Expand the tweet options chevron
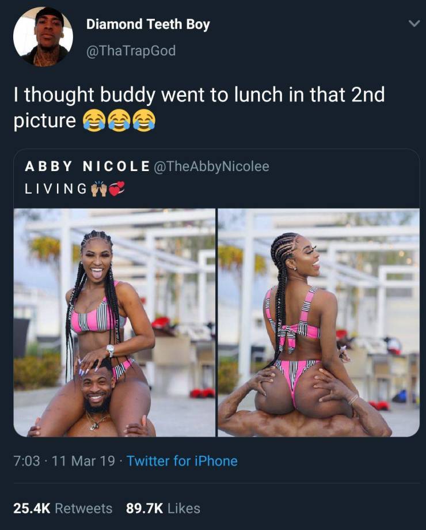426x530 pixels. [414, 23]
